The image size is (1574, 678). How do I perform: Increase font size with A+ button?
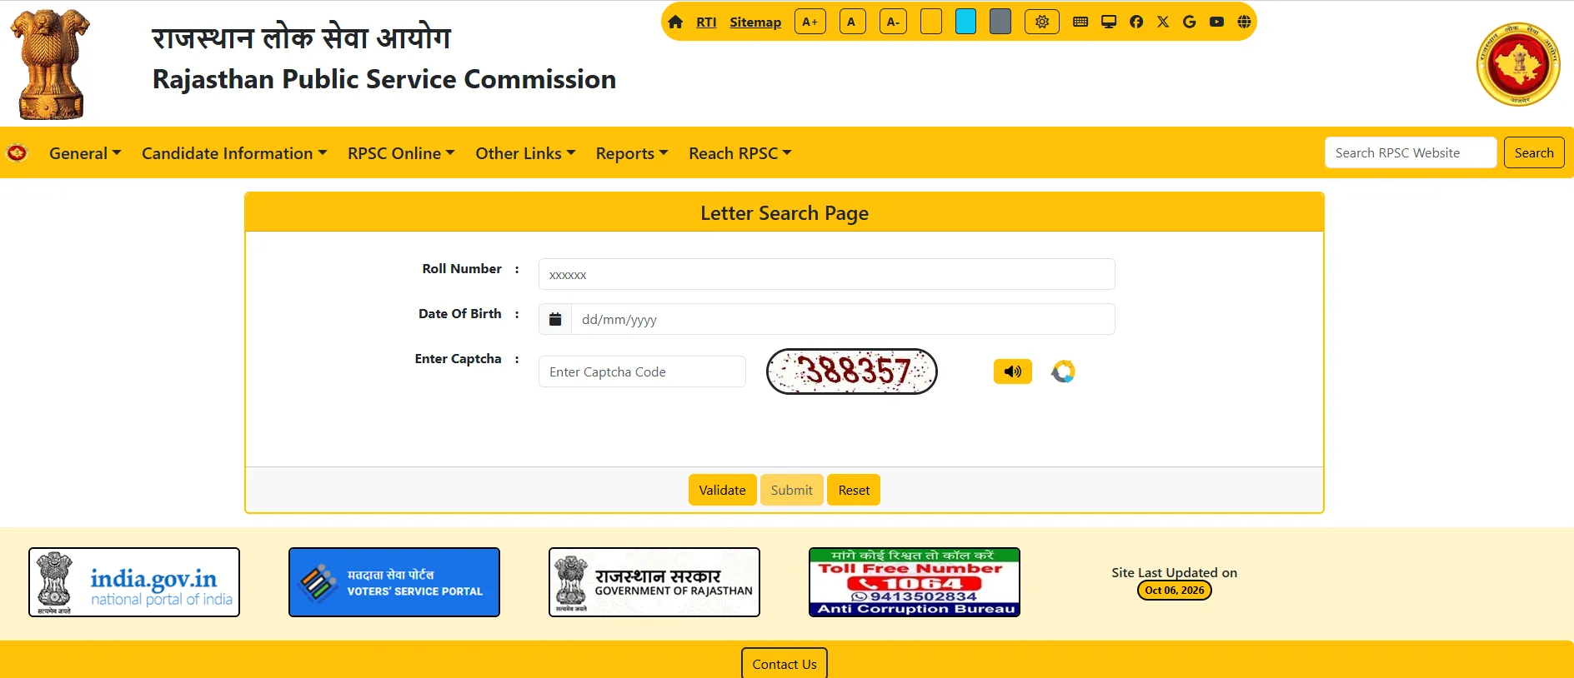tap(810, 22)
